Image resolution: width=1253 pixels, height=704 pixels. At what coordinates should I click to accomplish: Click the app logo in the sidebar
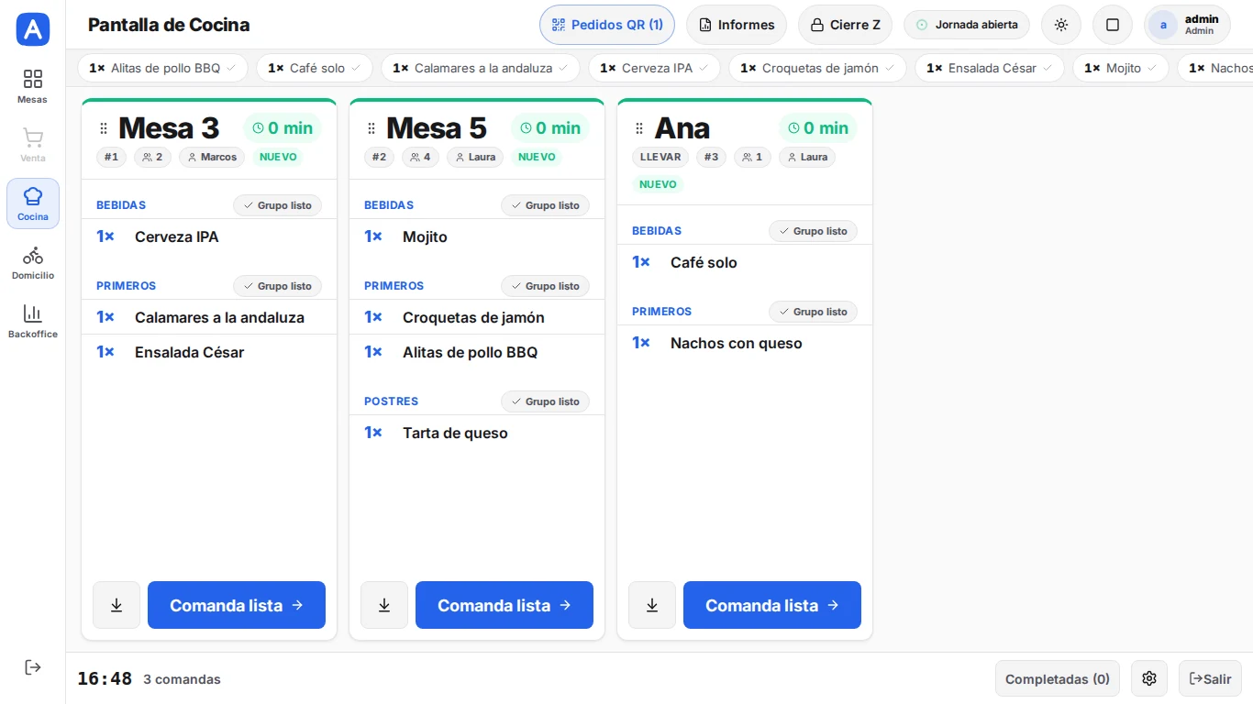click(x=33, y=29)
